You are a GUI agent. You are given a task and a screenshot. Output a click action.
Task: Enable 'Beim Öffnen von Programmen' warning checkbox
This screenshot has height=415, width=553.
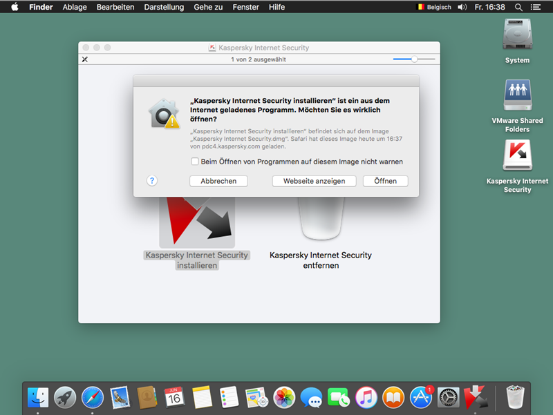[195, 162]
